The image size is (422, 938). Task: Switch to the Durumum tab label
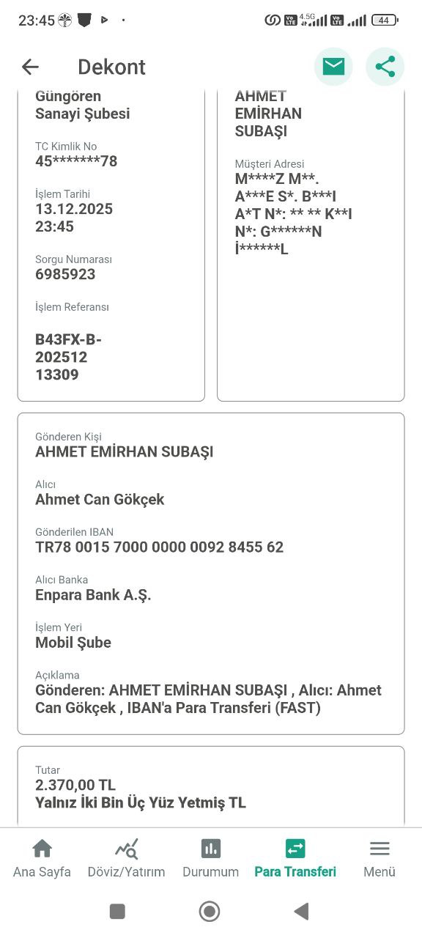(x=211, y=872)
